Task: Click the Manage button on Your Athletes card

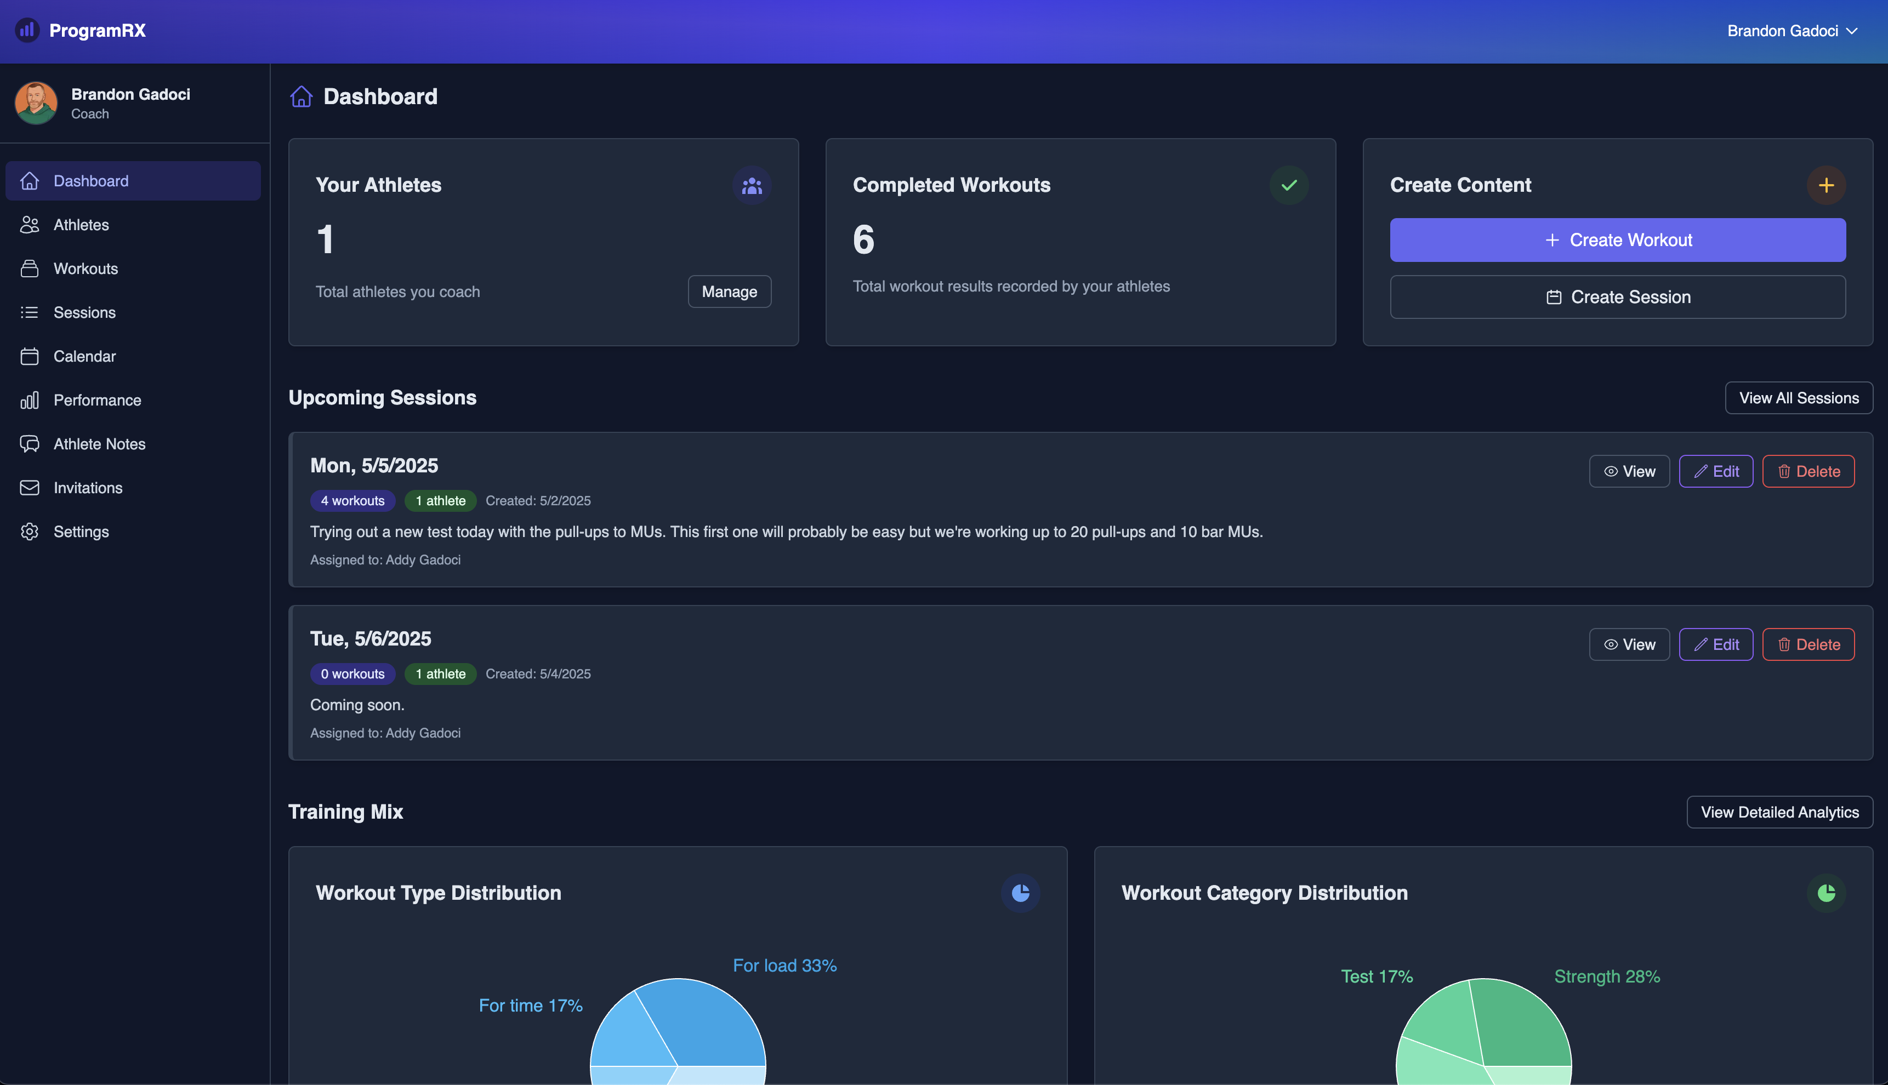Action: tap(729, 292)
